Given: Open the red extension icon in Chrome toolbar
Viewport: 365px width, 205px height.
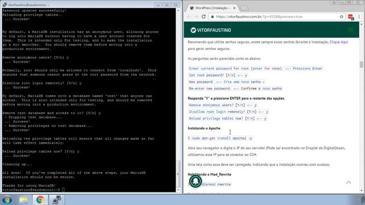Looking at the screenshot, I should [351, 17].
